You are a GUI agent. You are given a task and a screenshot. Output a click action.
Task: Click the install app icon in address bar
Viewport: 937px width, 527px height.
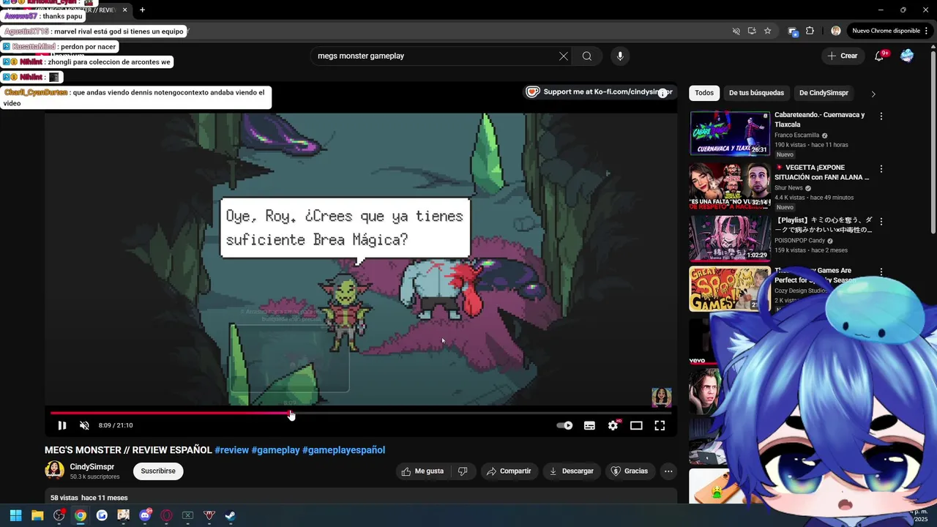coord(752,31)
